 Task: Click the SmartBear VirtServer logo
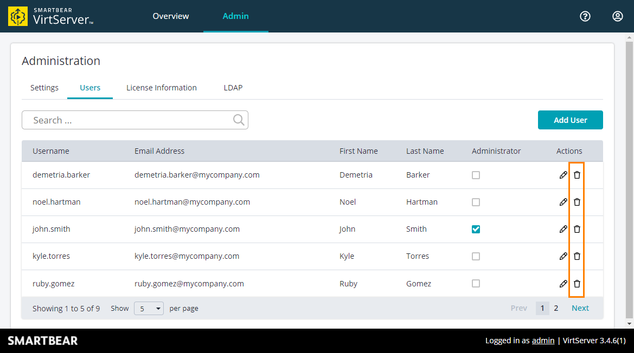[x=50, y=16]
